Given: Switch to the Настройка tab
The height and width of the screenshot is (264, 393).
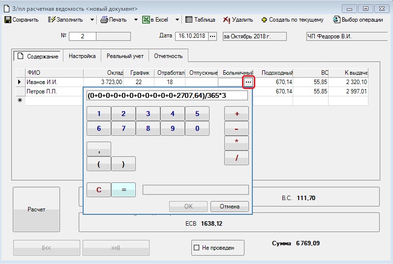Looking at the screenshot, I should point(82,56).
